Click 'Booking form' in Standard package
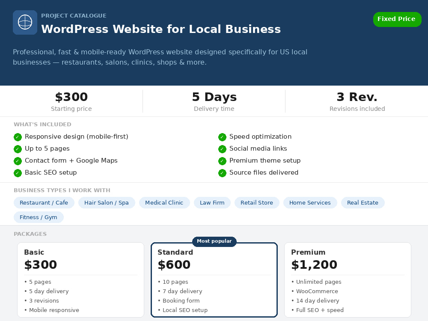The width and height of the screenshot is (428, 321). (181, 301)
